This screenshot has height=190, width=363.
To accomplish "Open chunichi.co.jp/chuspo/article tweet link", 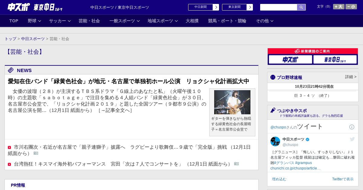I will 296,168.
